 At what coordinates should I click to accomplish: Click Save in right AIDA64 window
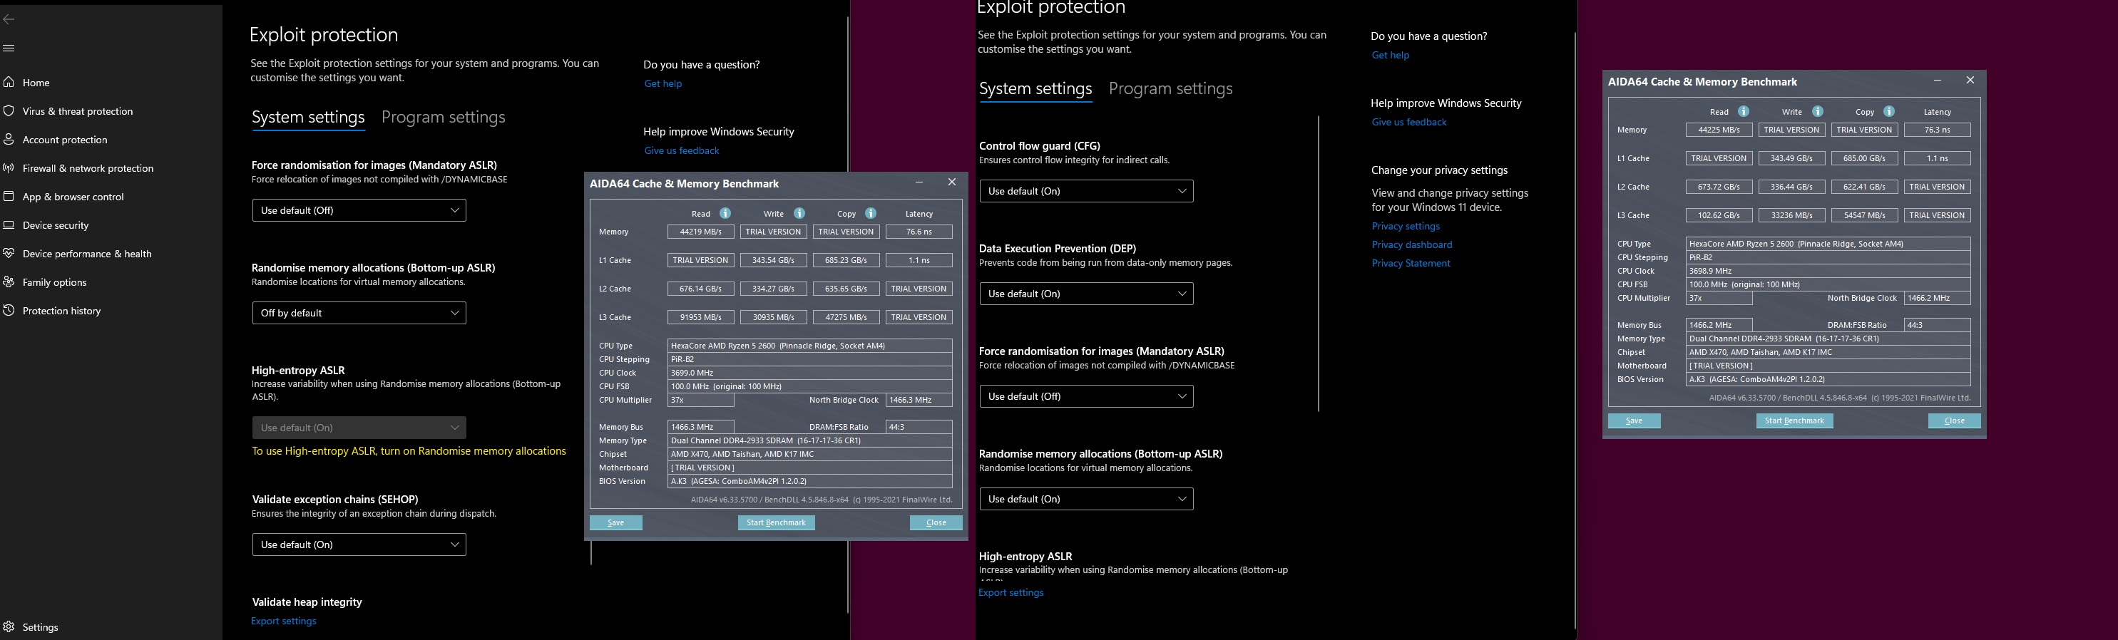tap(1634, 420)
